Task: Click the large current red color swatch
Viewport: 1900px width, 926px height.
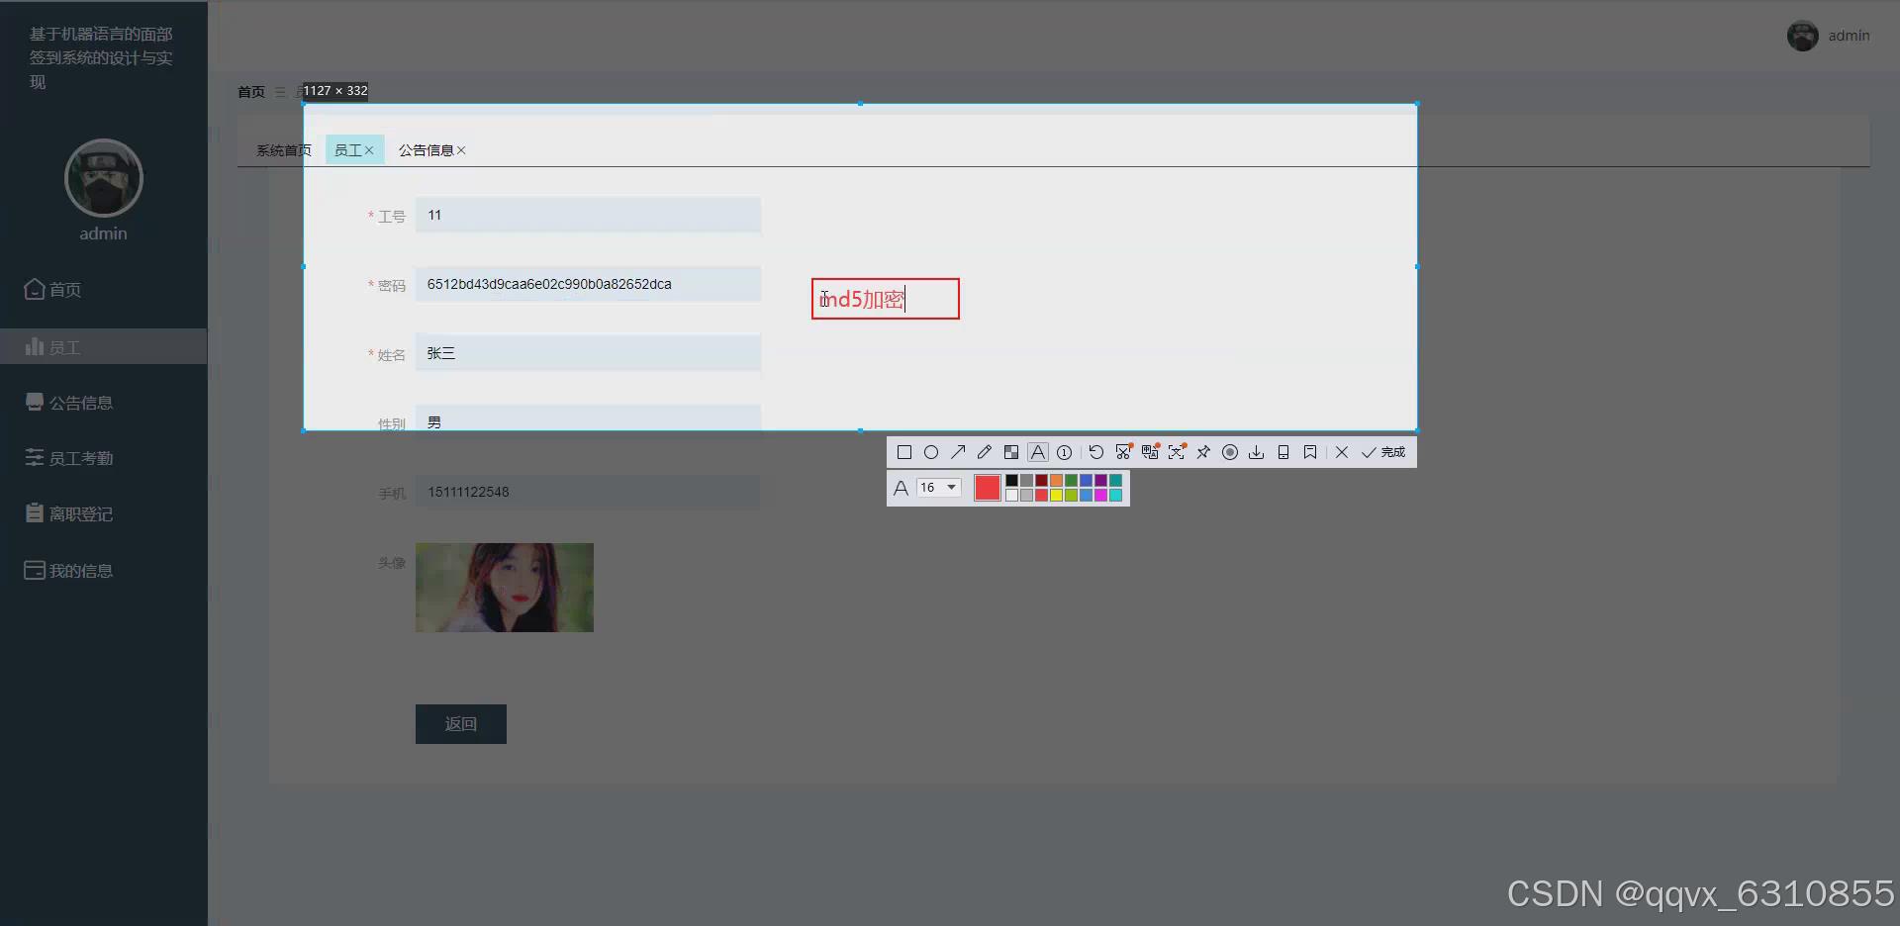Action: coord(988,488)
